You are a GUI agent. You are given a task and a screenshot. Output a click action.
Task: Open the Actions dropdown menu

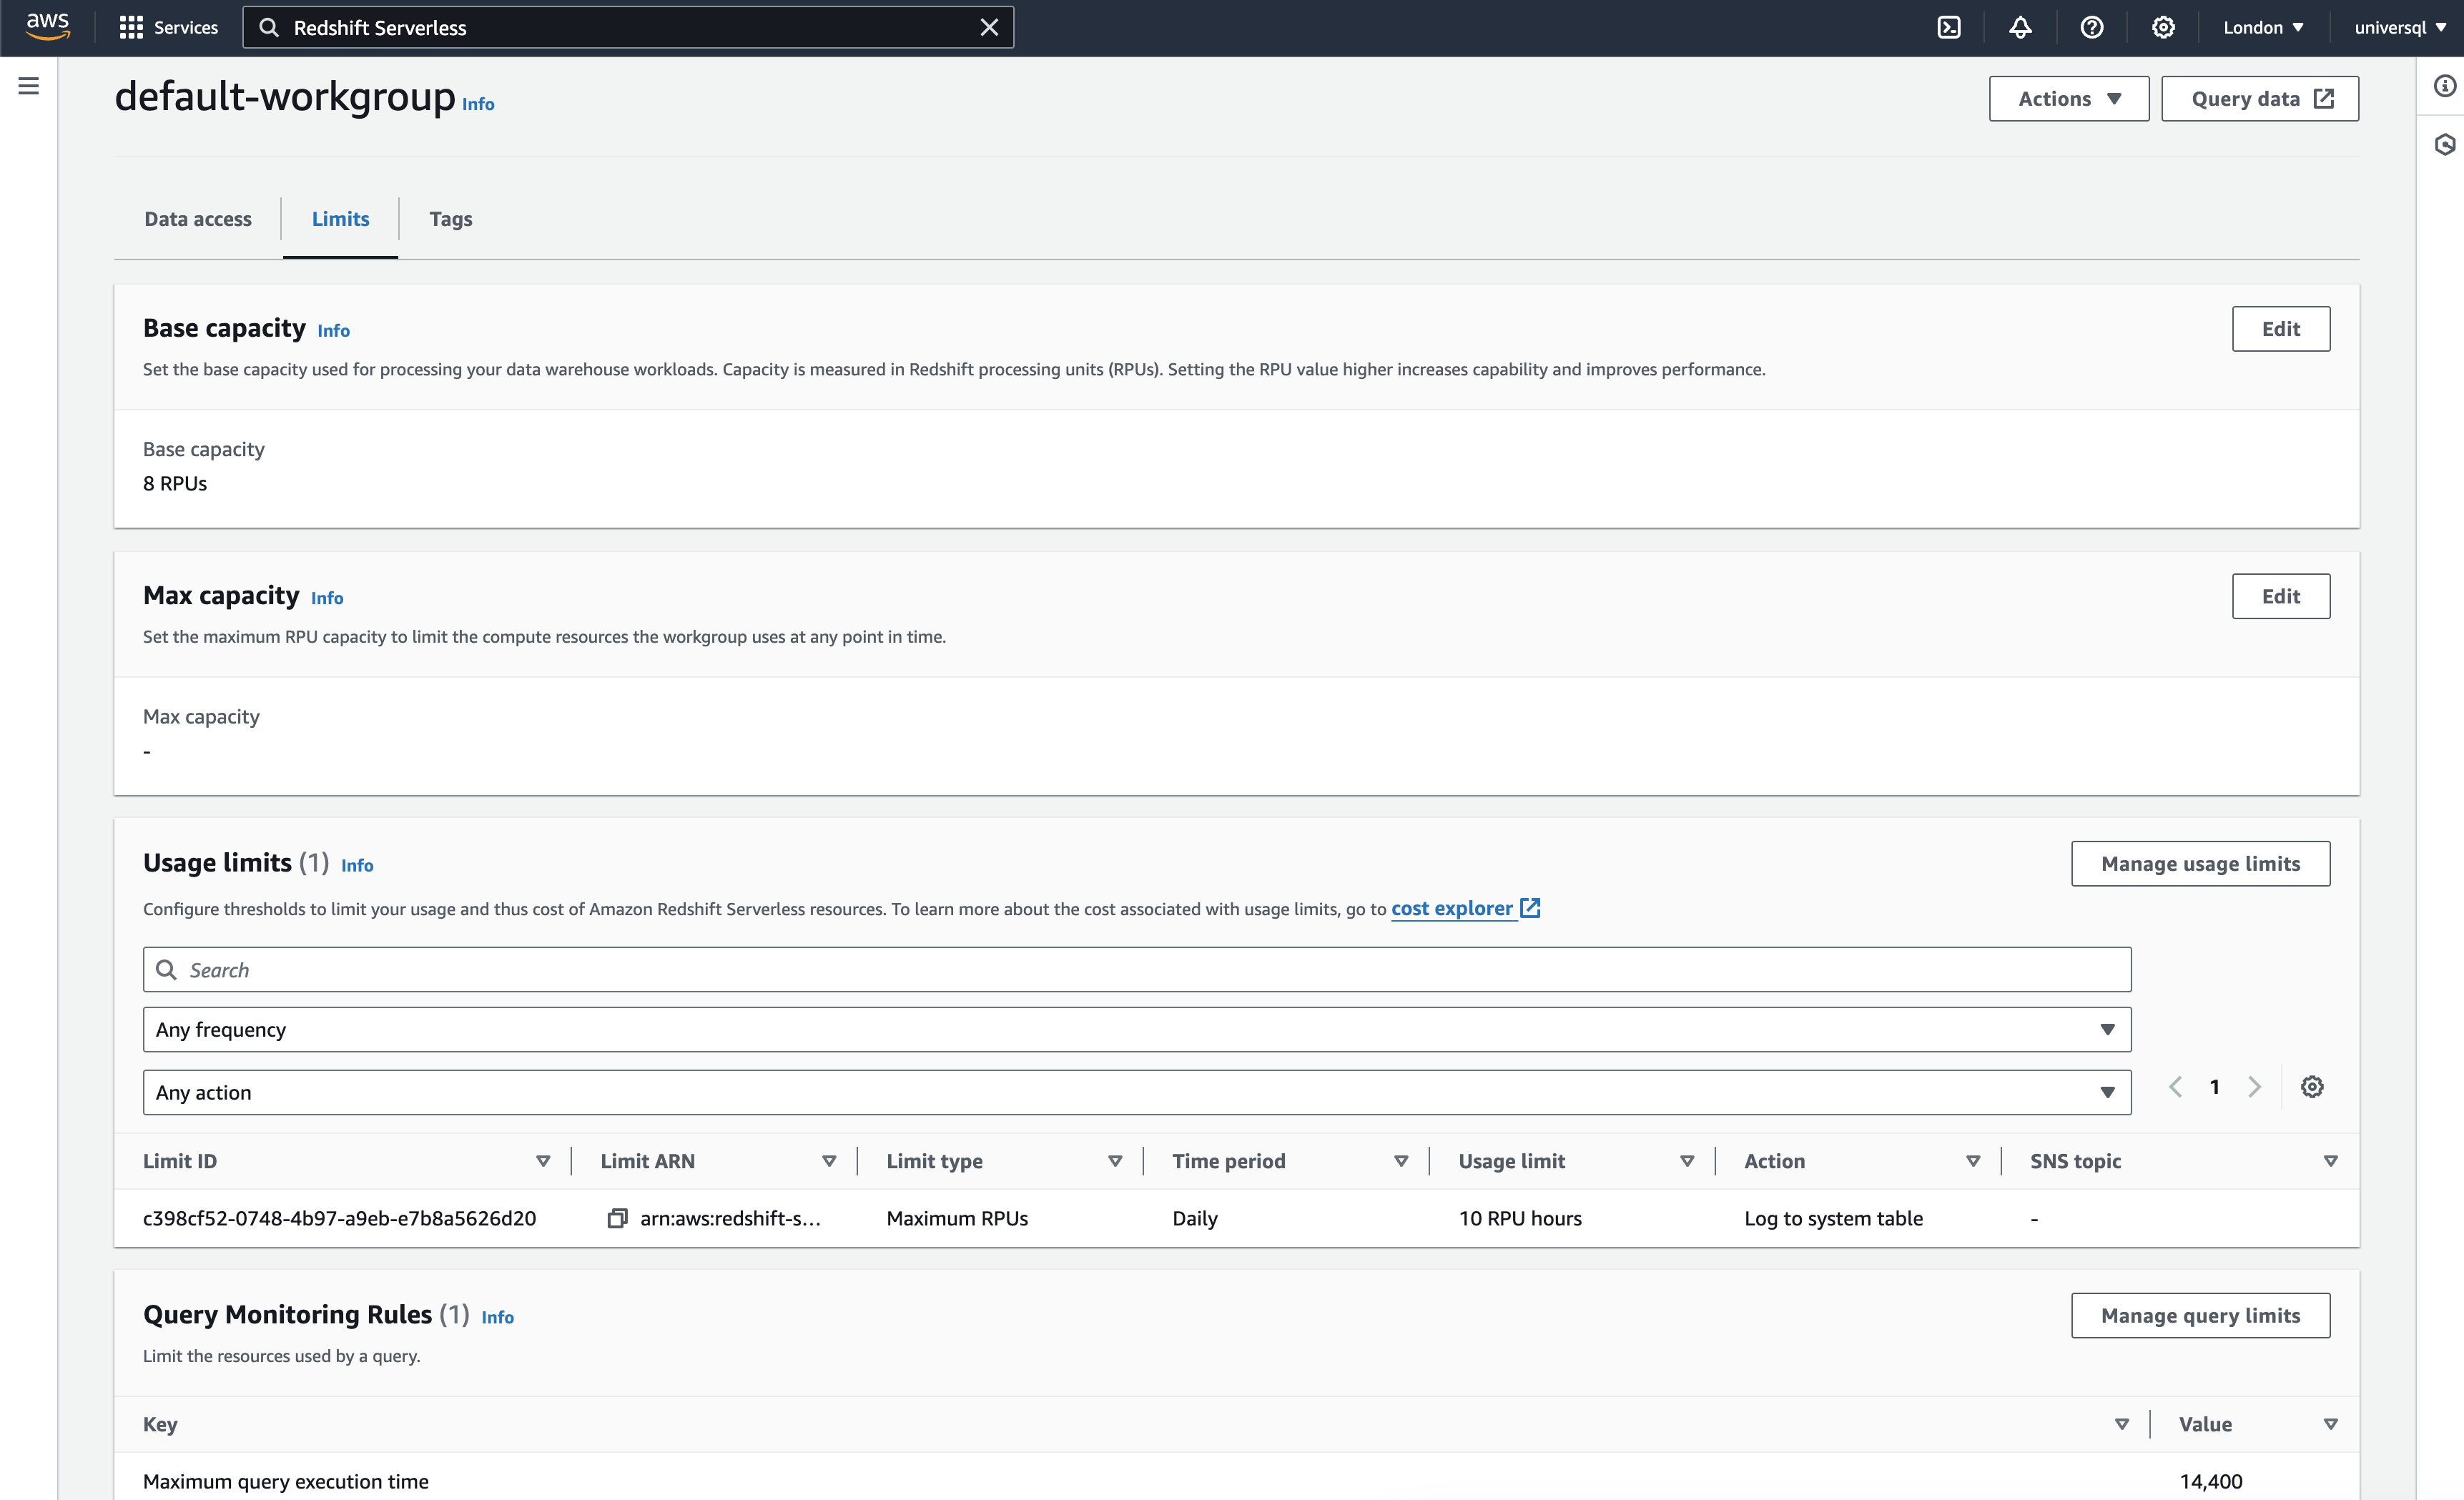pos(2068,98)
